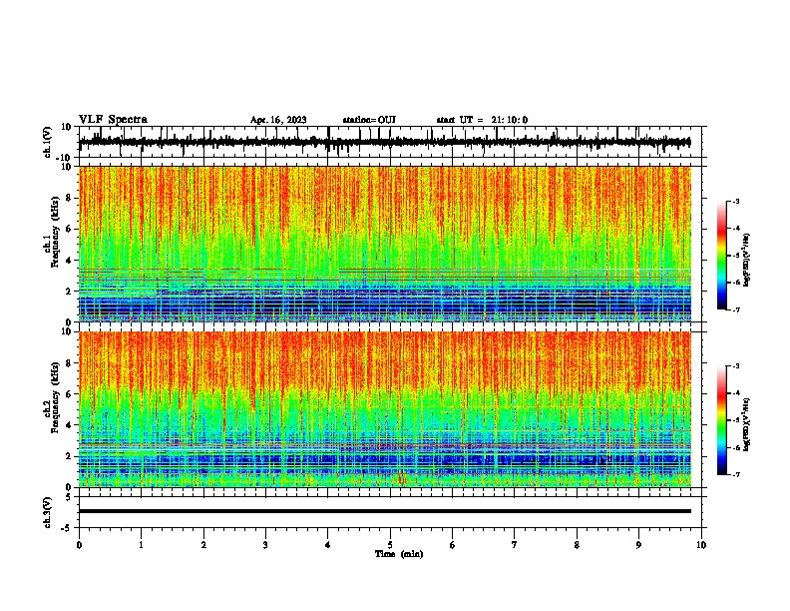Screen dimensions: 790x611
Task: Click the ch.2 spectrogram panel
Action: click(385, 409)
